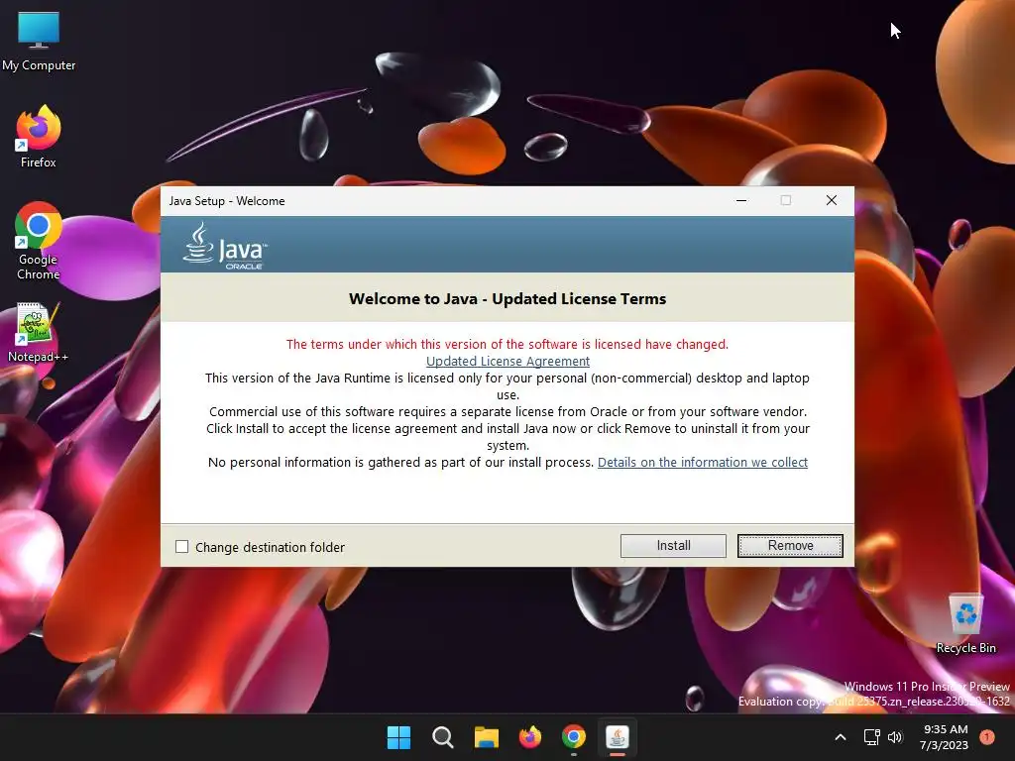Click the Java Oracle logo banner

pos(224,246)
